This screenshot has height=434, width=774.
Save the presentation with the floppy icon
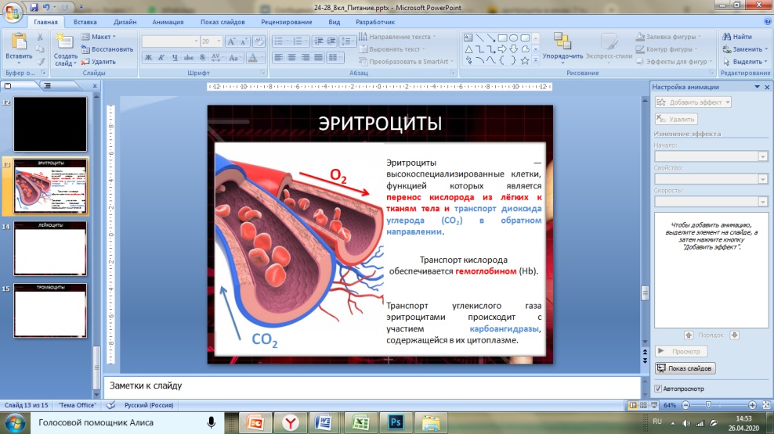(34, 6)
